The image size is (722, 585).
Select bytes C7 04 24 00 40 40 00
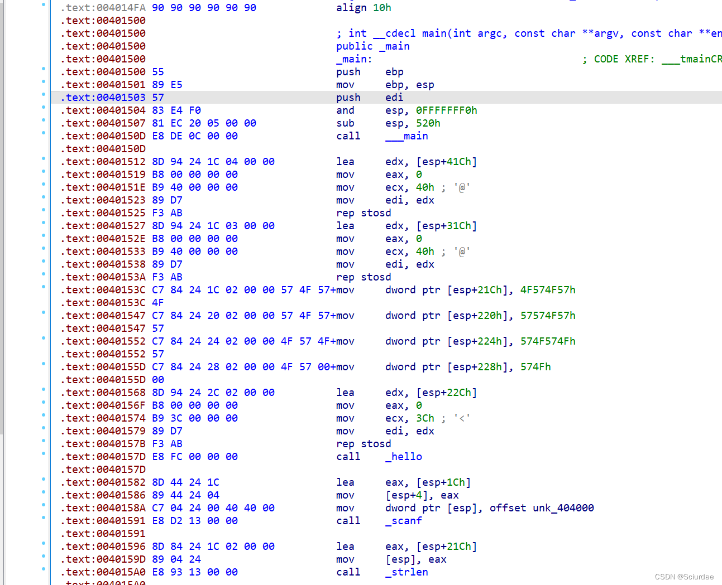(x=213, y=508)
